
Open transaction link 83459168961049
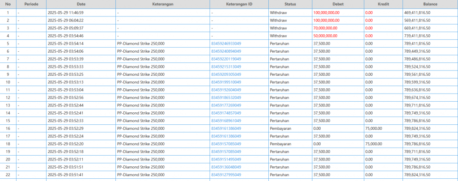coord(226,121)
